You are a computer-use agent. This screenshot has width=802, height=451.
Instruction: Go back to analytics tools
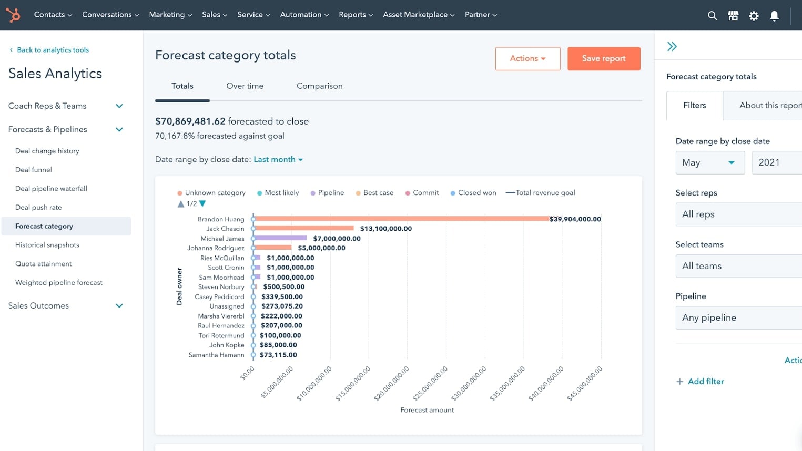(x=49, y=49)
